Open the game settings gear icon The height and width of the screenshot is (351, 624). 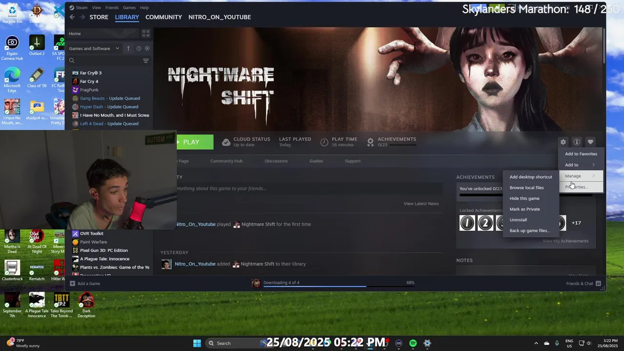563,142
